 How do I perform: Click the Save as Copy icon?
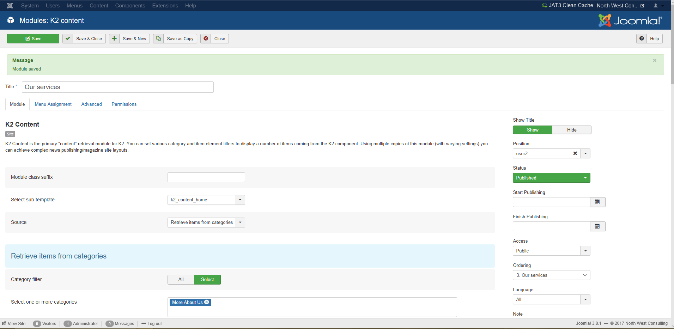click(158, 38)
